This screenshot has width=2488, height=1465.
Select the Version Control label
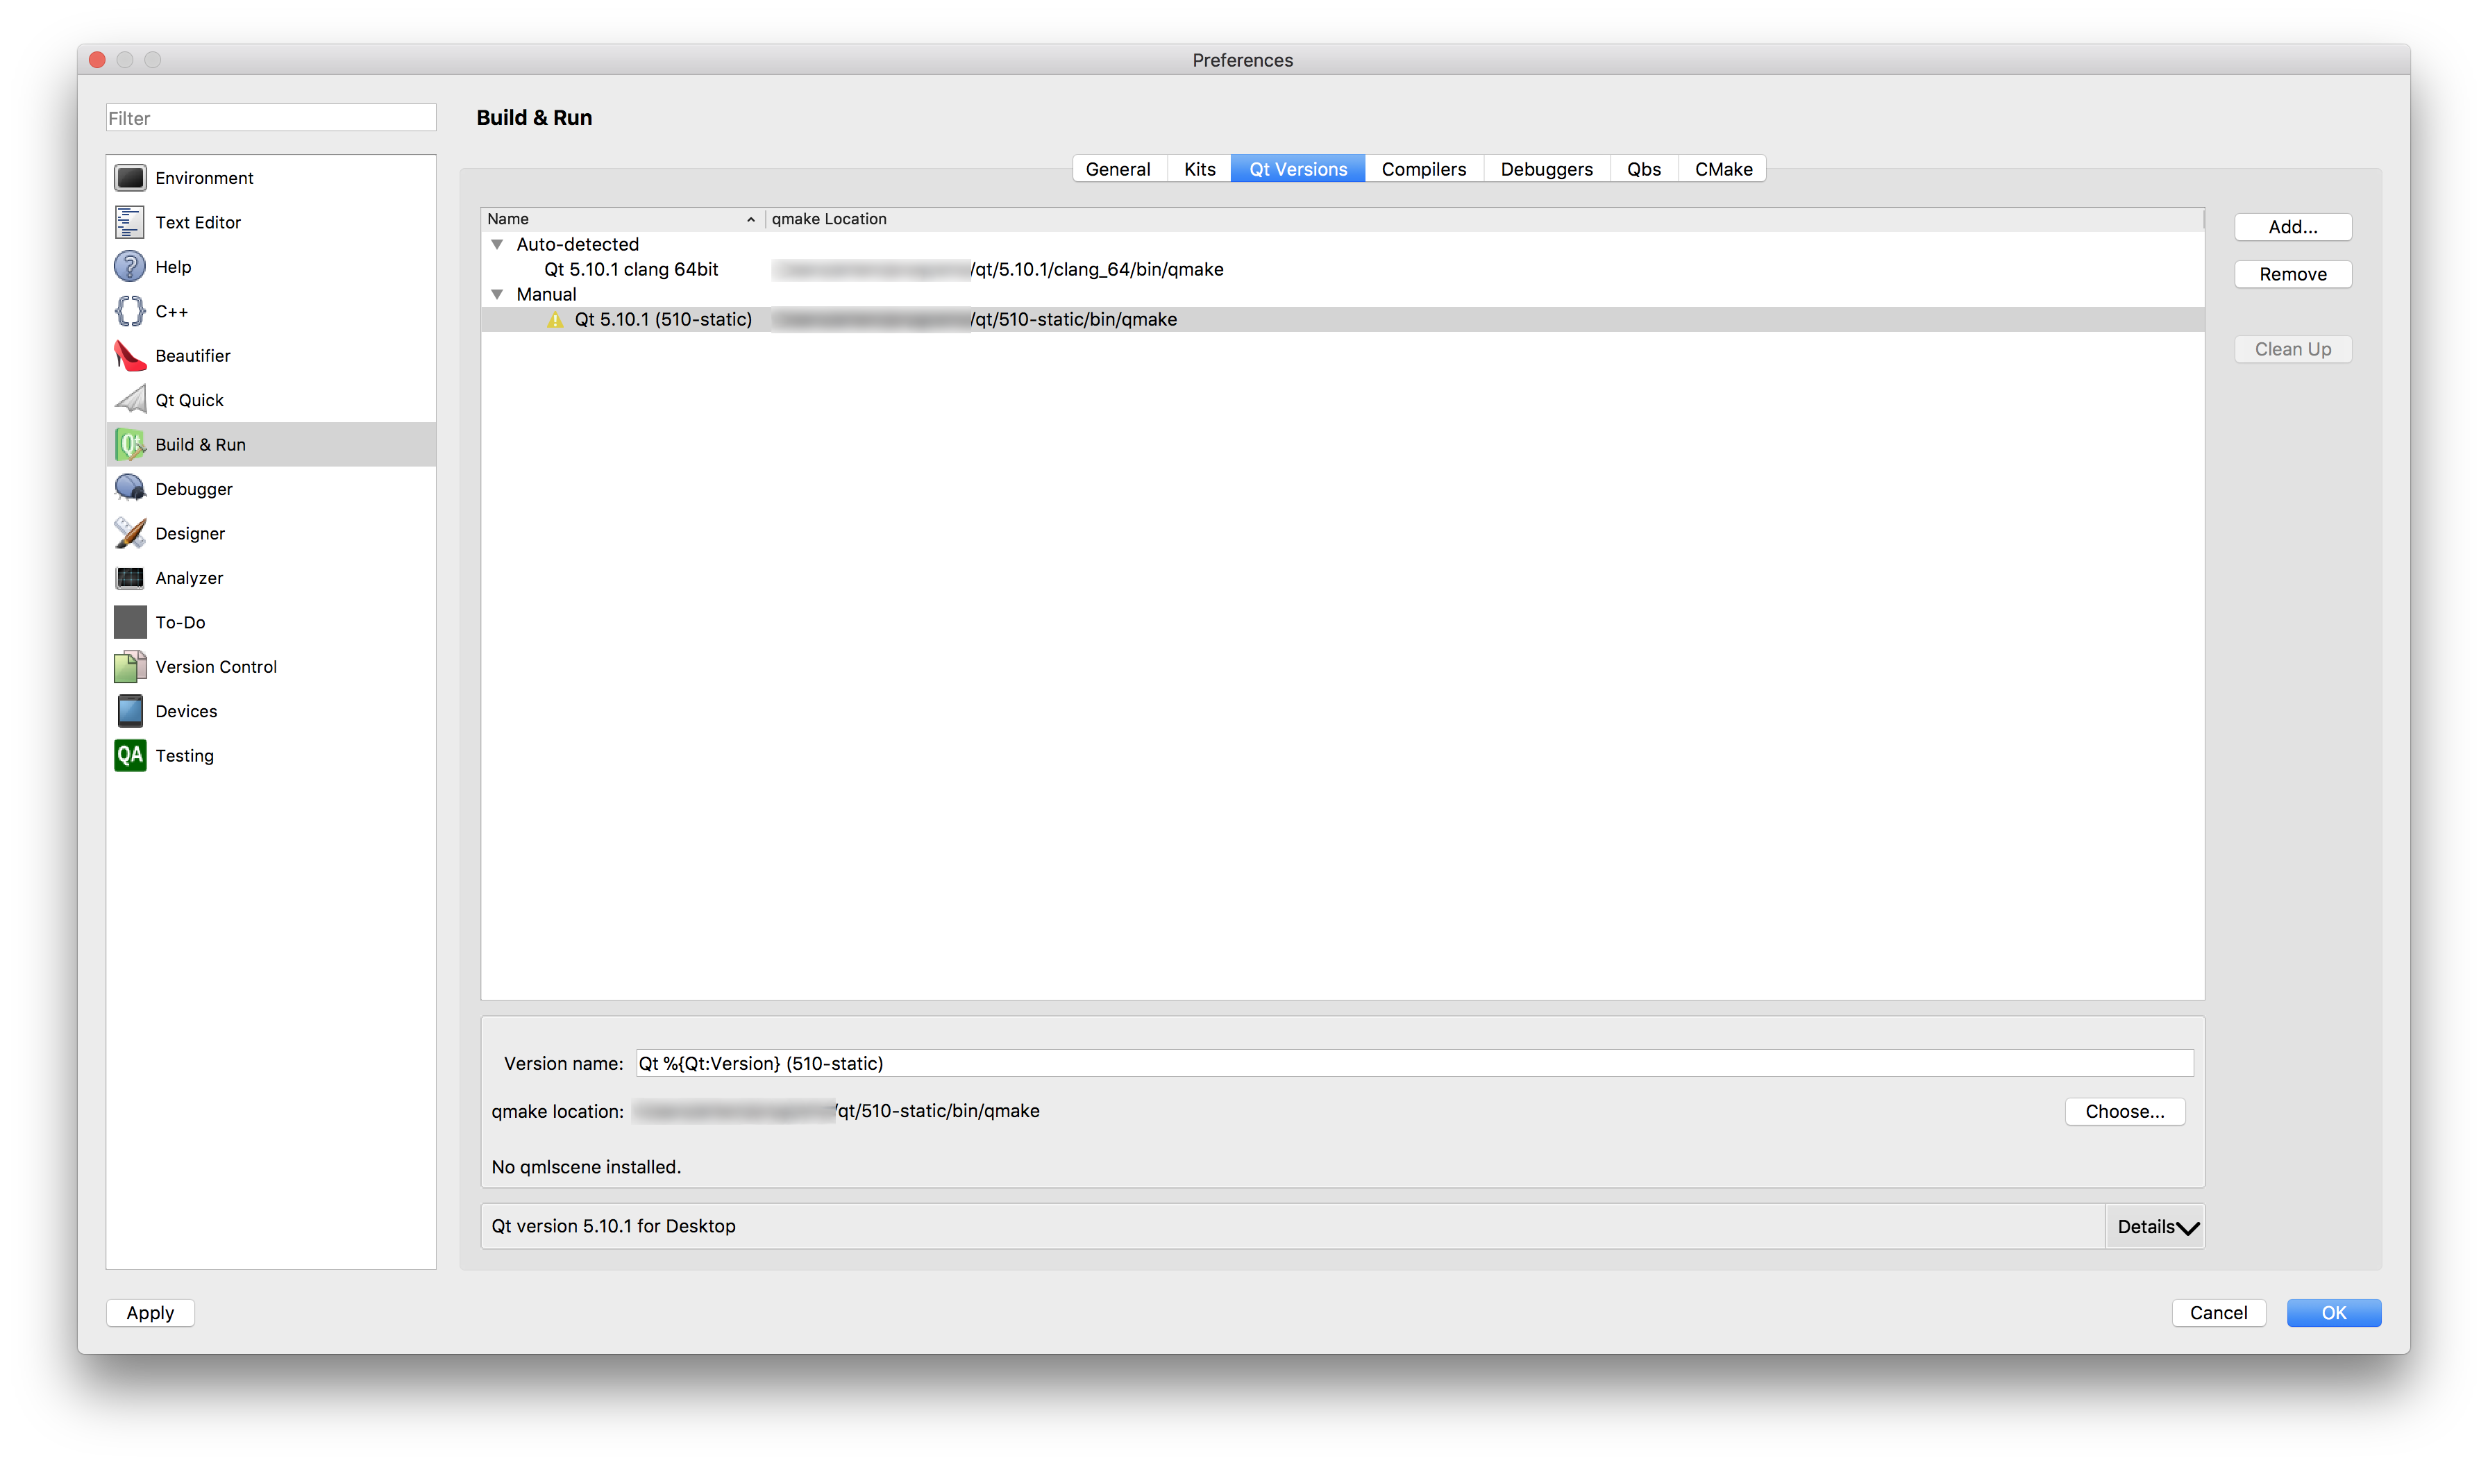[216, 667]
